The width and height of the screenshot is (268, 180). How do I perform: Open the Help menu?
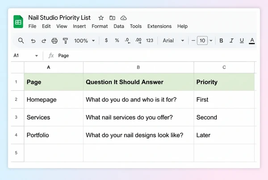pyautogui.click(x=182, y=26)
